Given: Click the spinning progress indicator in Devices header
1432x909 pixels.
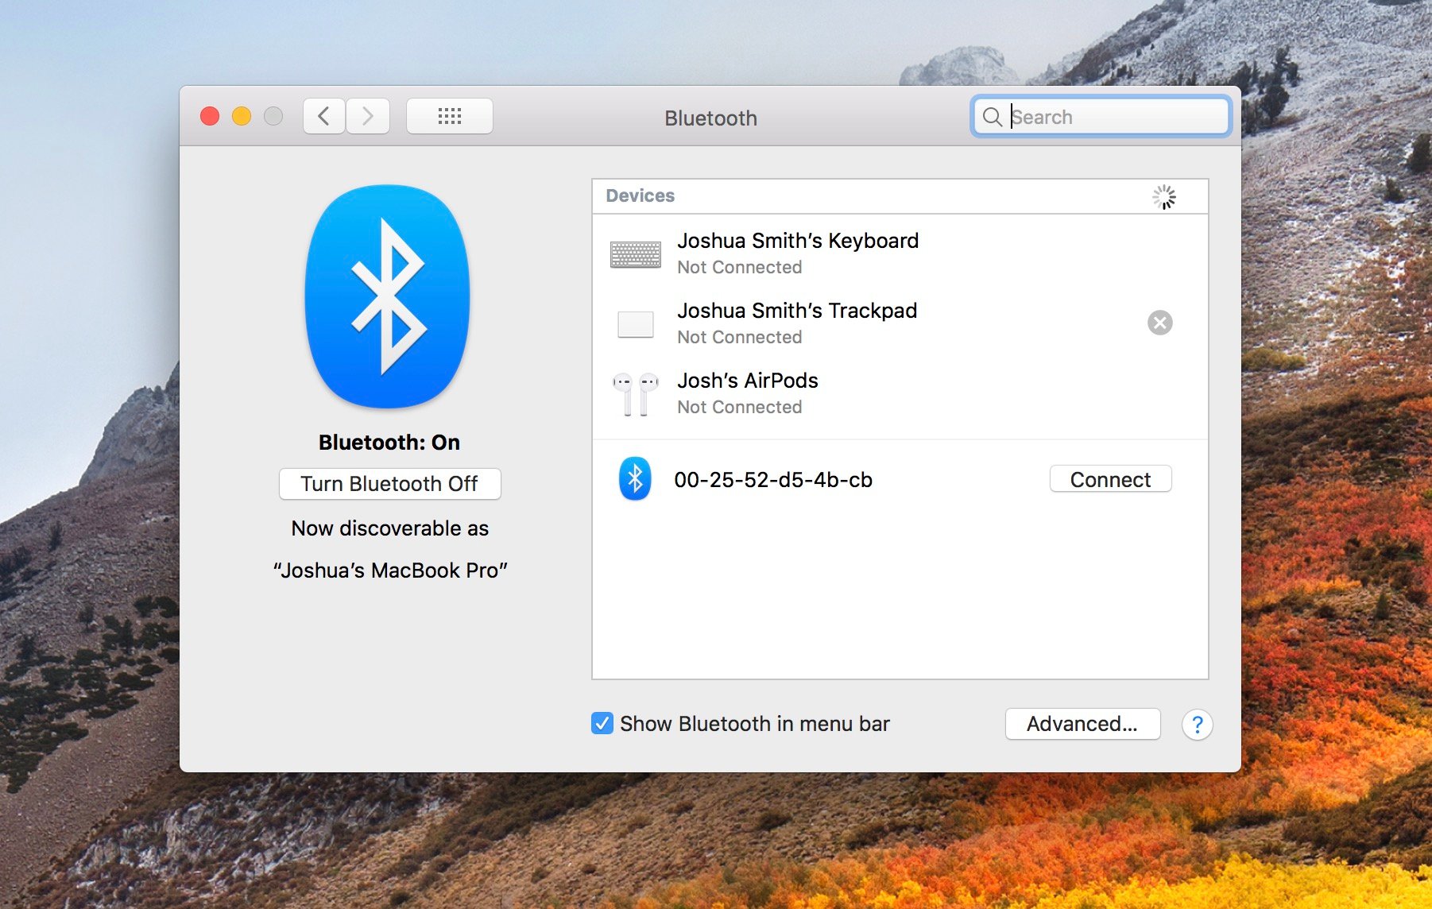Looking at the screenshot, I should pyautogui.click(x=1164, y=197).
